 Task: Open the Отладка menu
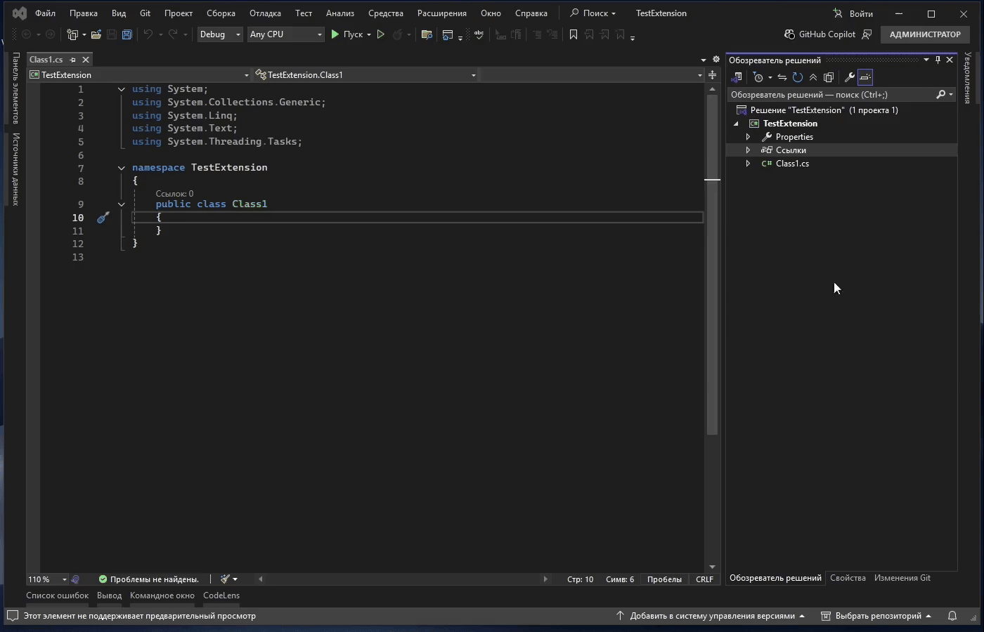[x=265, y=13]
